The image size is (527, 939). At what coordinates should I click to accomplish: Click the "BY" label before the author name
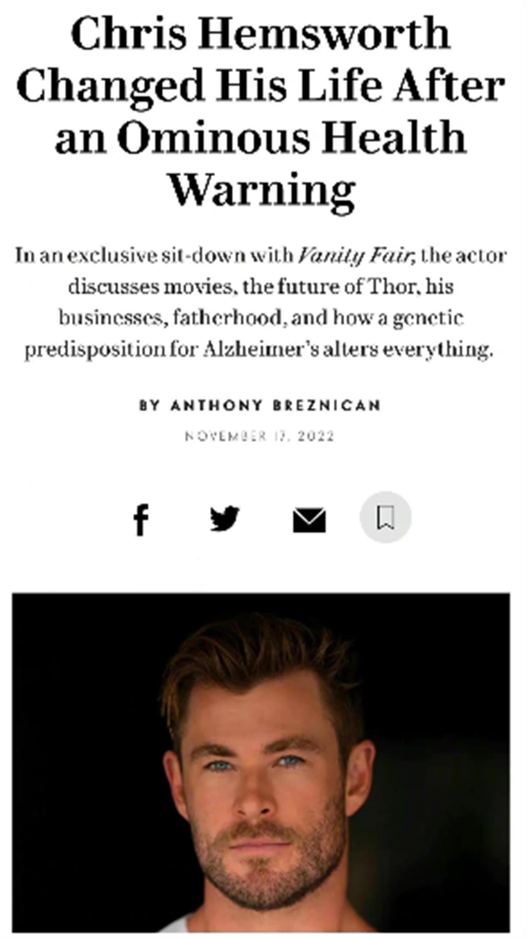click(x=149, y=405)
